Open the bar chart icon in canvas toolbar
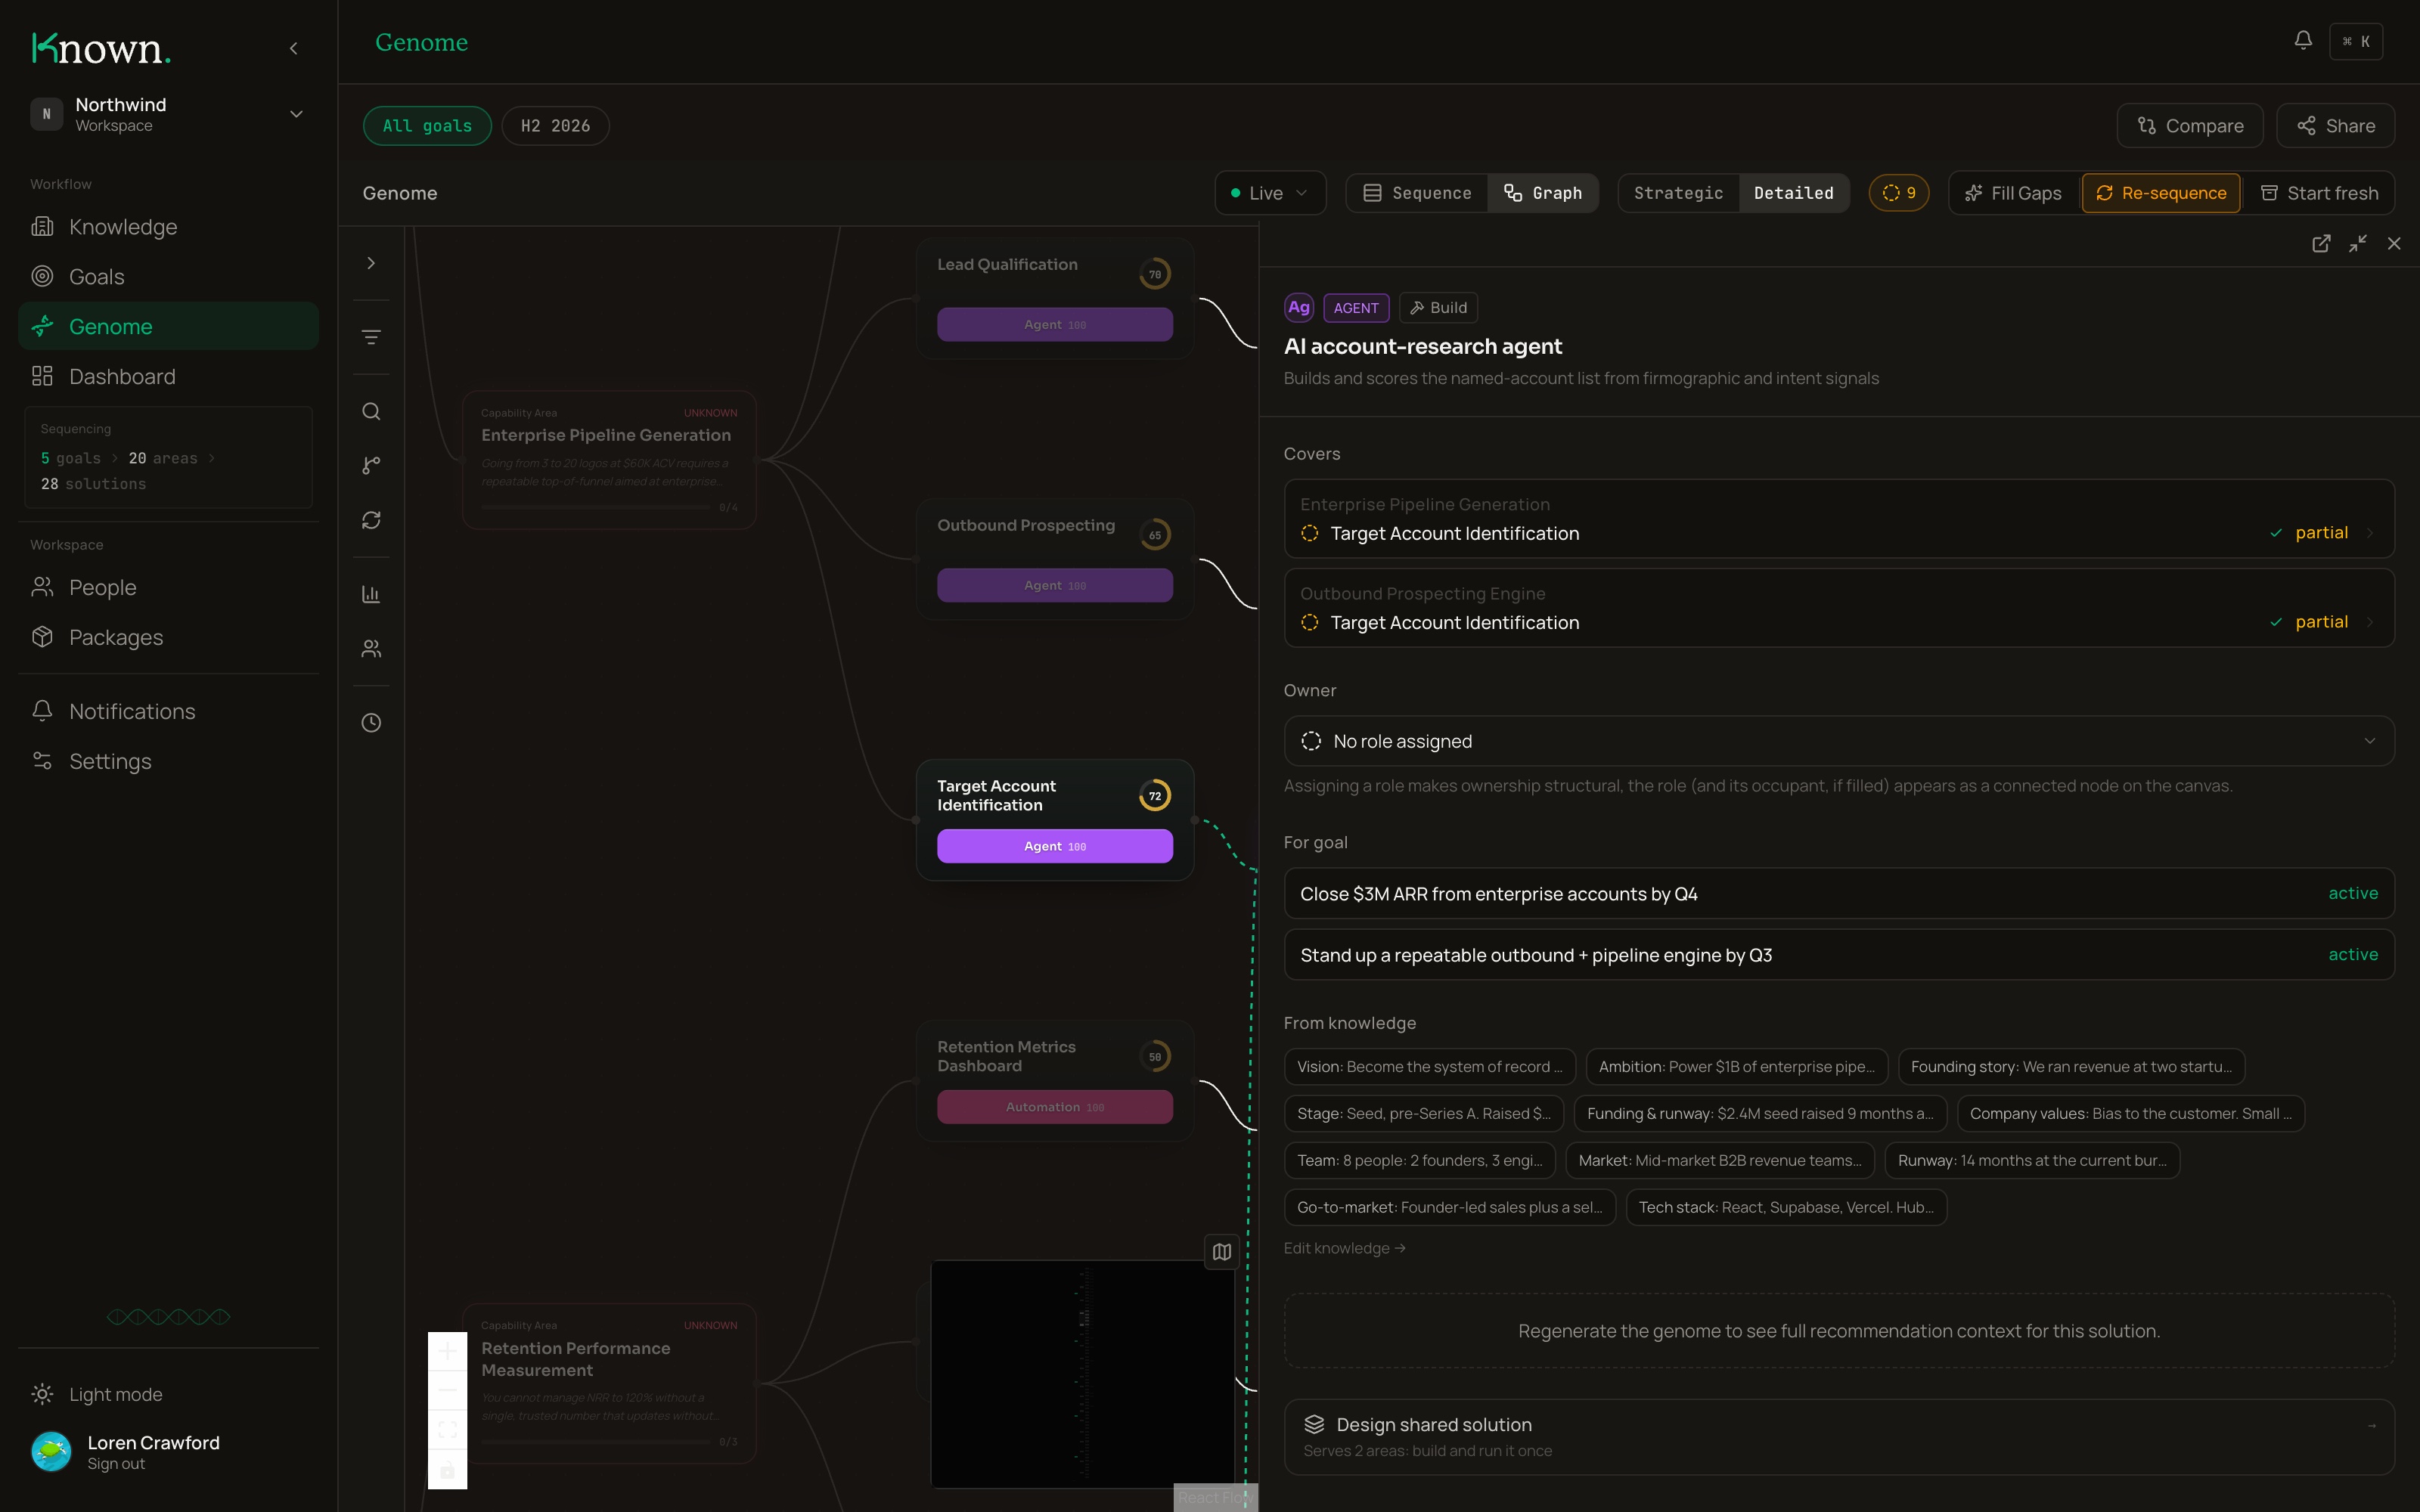The width and height of the screenshot is (2420, 1512). [x=371, y=594]
